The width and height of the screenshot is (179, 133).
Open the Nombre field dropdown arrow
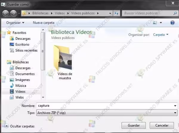175,106
